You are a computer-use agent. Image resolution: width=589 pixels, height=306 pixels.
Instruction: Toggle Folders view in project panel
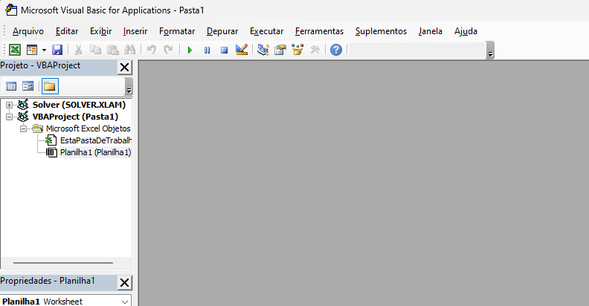(x=50, y=87)
